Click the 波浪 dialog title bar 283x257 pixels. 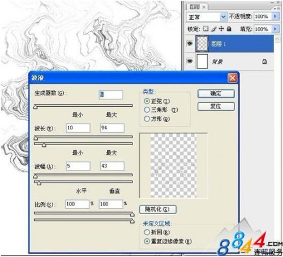pyautogui.click(x=134, y=77)
